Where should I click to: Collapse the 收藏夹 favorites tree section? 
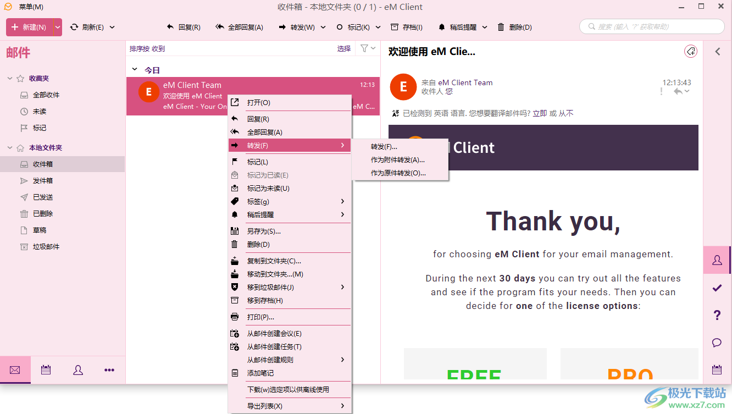point(10,79)
